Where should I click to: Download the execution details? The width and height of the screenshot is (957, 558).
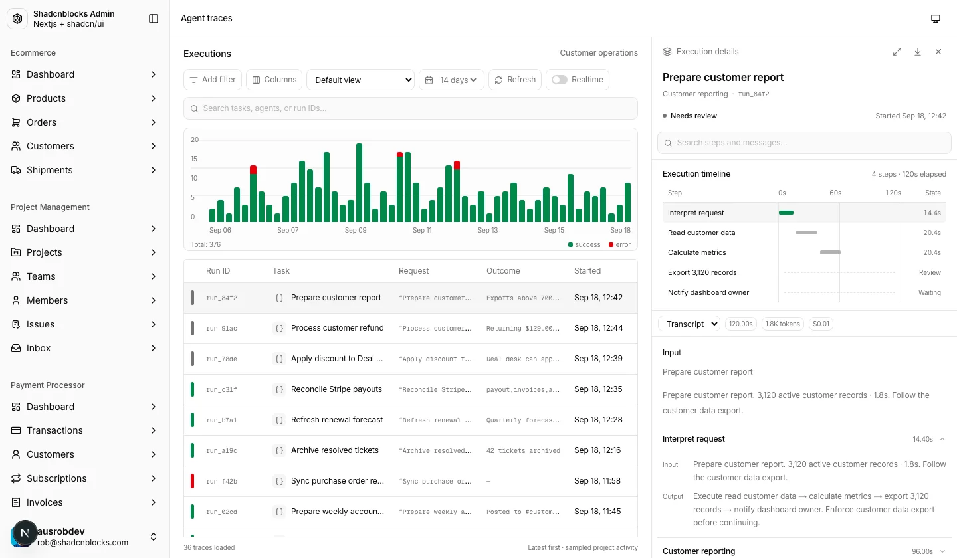tap(918, 52)
